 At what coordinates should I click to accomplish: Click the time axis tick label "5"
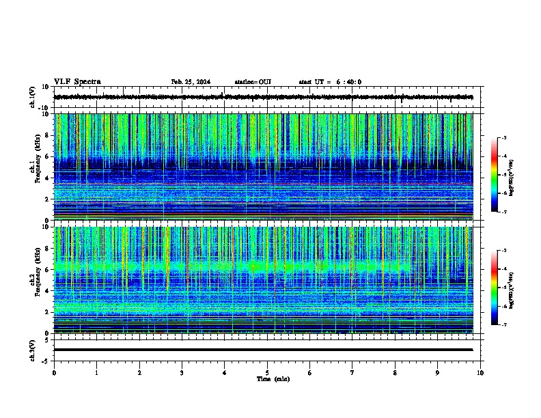(267, 373)
